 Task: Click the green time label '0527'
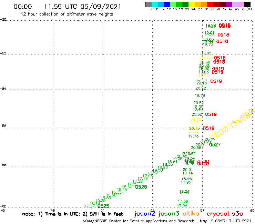point(215,145)
